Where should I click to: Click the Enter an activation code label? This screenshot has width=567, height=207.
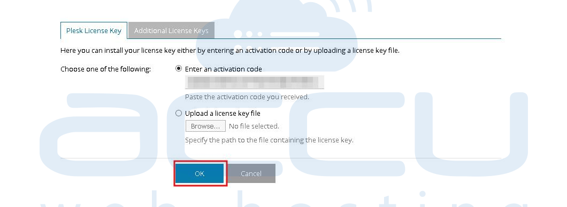pos(223,69)
